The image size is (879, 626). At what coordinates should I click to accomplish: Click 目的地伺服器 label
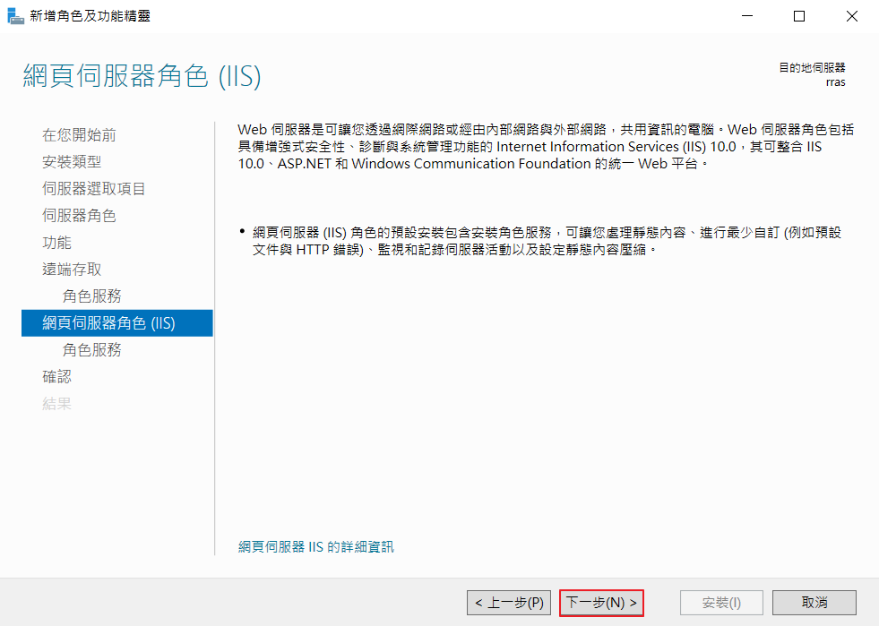(x=813, y=68)
